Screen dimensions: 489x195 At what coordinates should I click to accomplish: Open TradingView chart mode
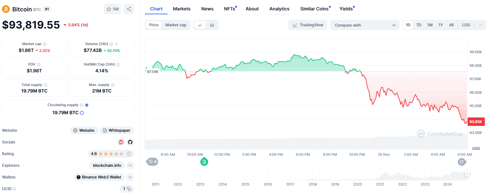[x=308, y=25]
